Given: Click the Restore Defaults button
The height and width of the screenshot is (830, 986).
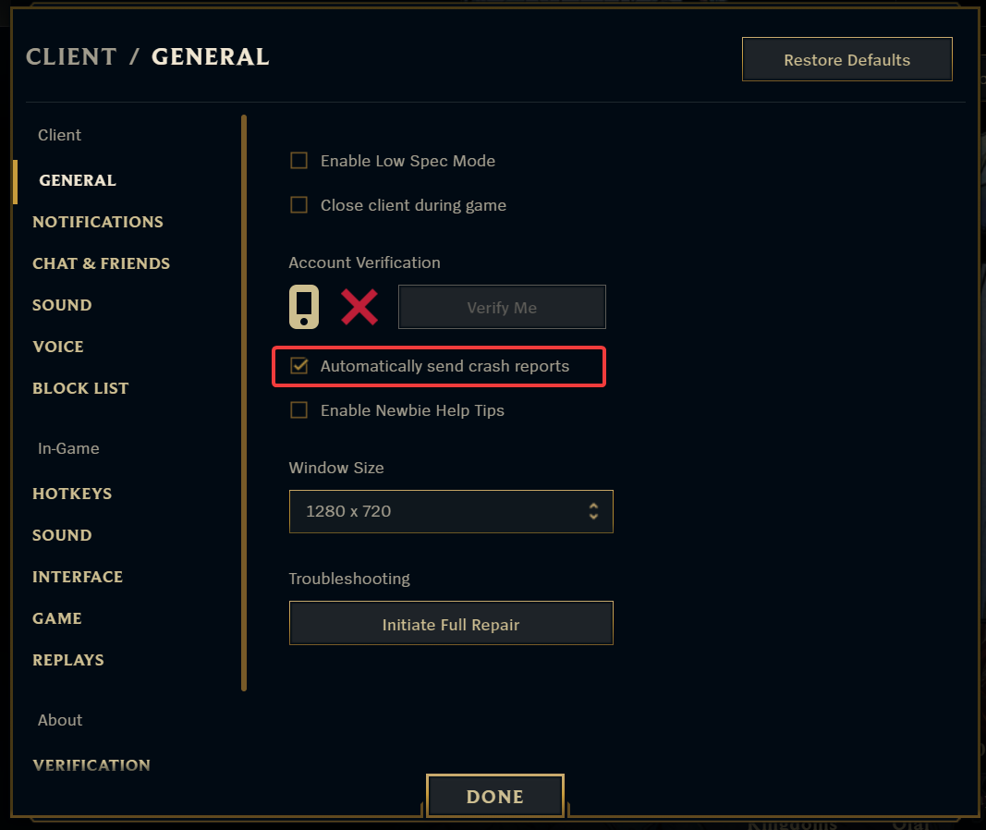Looking at the screenshot, I should point(847,60).
